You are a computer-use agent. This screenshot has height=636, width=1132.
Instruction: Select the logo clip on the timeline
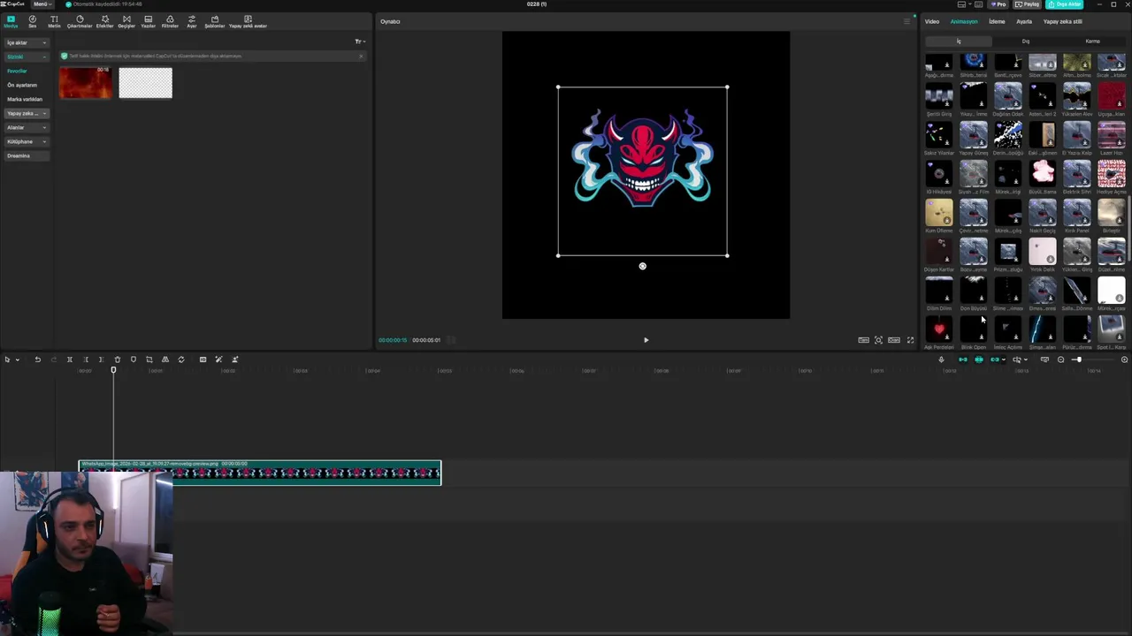(260, 473)
